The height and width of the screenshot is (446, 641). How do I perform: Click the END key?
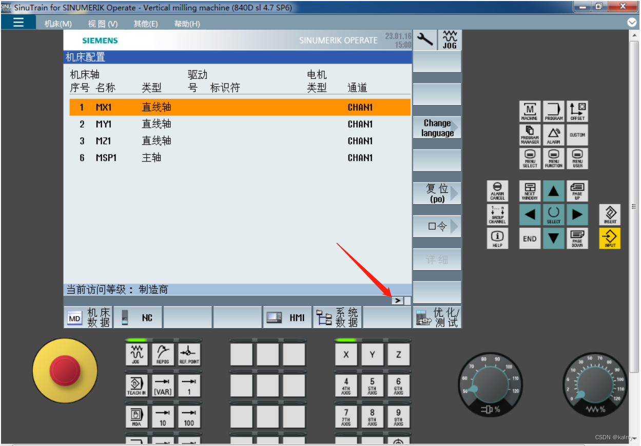(530, 238)
